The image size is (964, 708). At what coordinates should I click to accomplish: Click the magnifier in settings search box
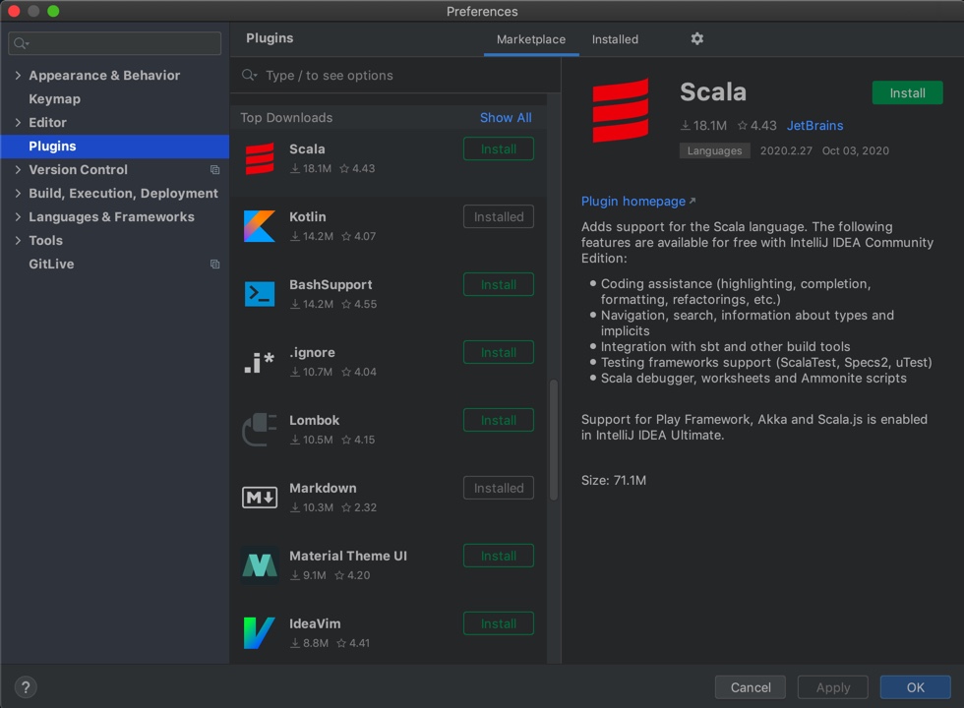tap(21, 43)
